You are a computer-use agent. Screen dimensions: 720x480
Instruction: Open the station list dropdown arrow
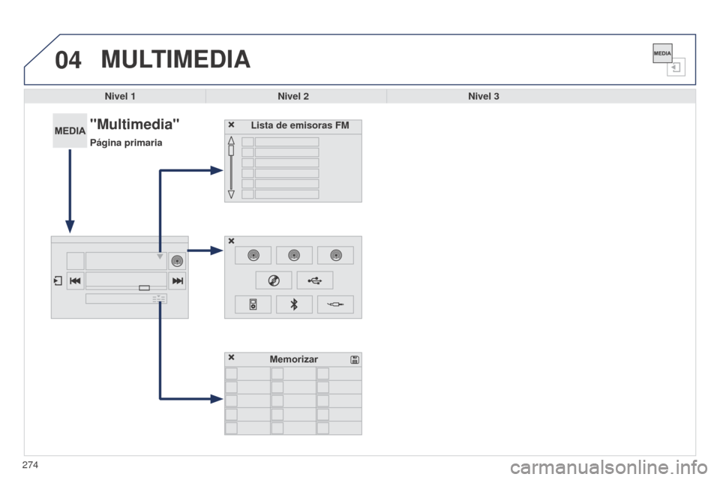(x=160, y=256)
